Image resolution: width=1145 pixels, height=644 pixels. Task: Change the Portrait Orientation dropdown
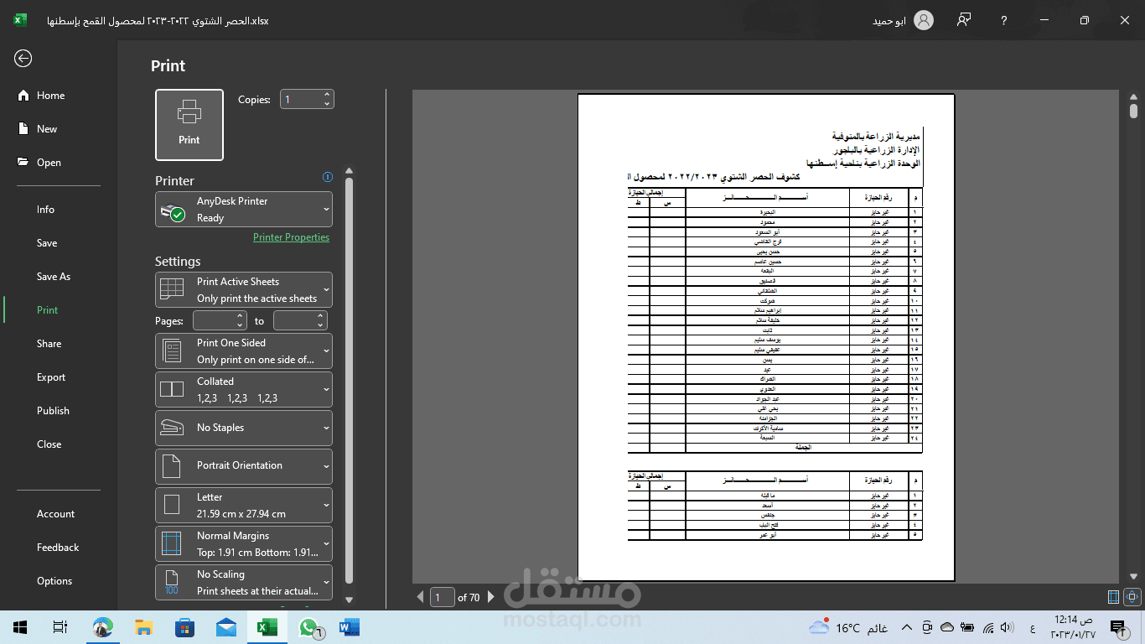point(244,466)
